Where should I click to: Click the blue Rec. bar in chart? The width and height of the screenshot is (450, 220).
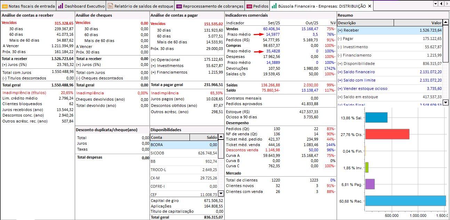(405, 201)
